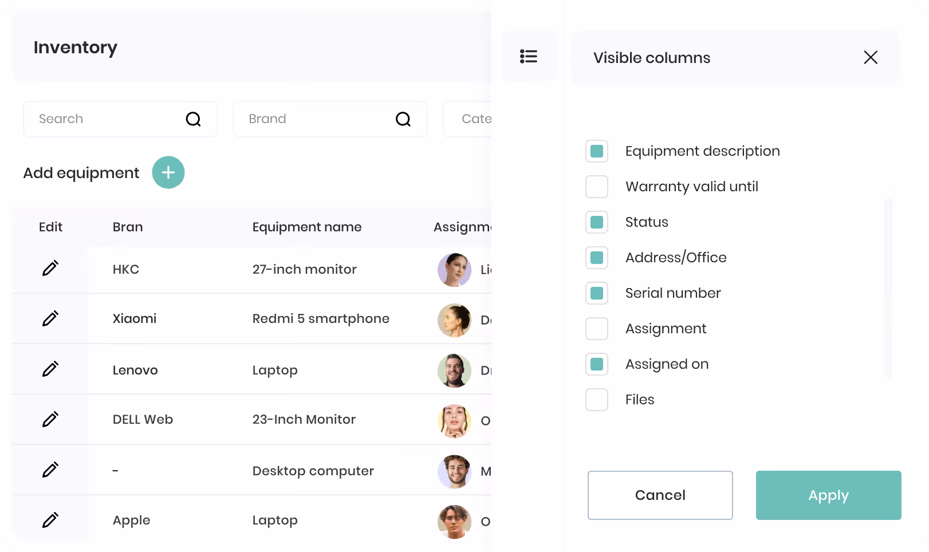Click the avatar in the Apple Laptop row
The image size is (929, 552).
click(454, 522)
